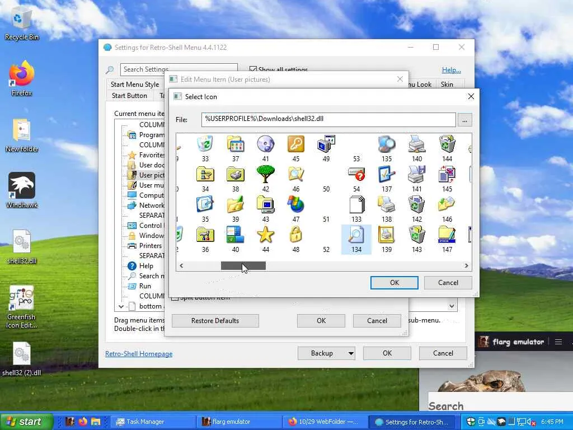Click the browse file ellipsis button
Image resolution: width=573 pixels, height=430 pixels.
point(464,120)
